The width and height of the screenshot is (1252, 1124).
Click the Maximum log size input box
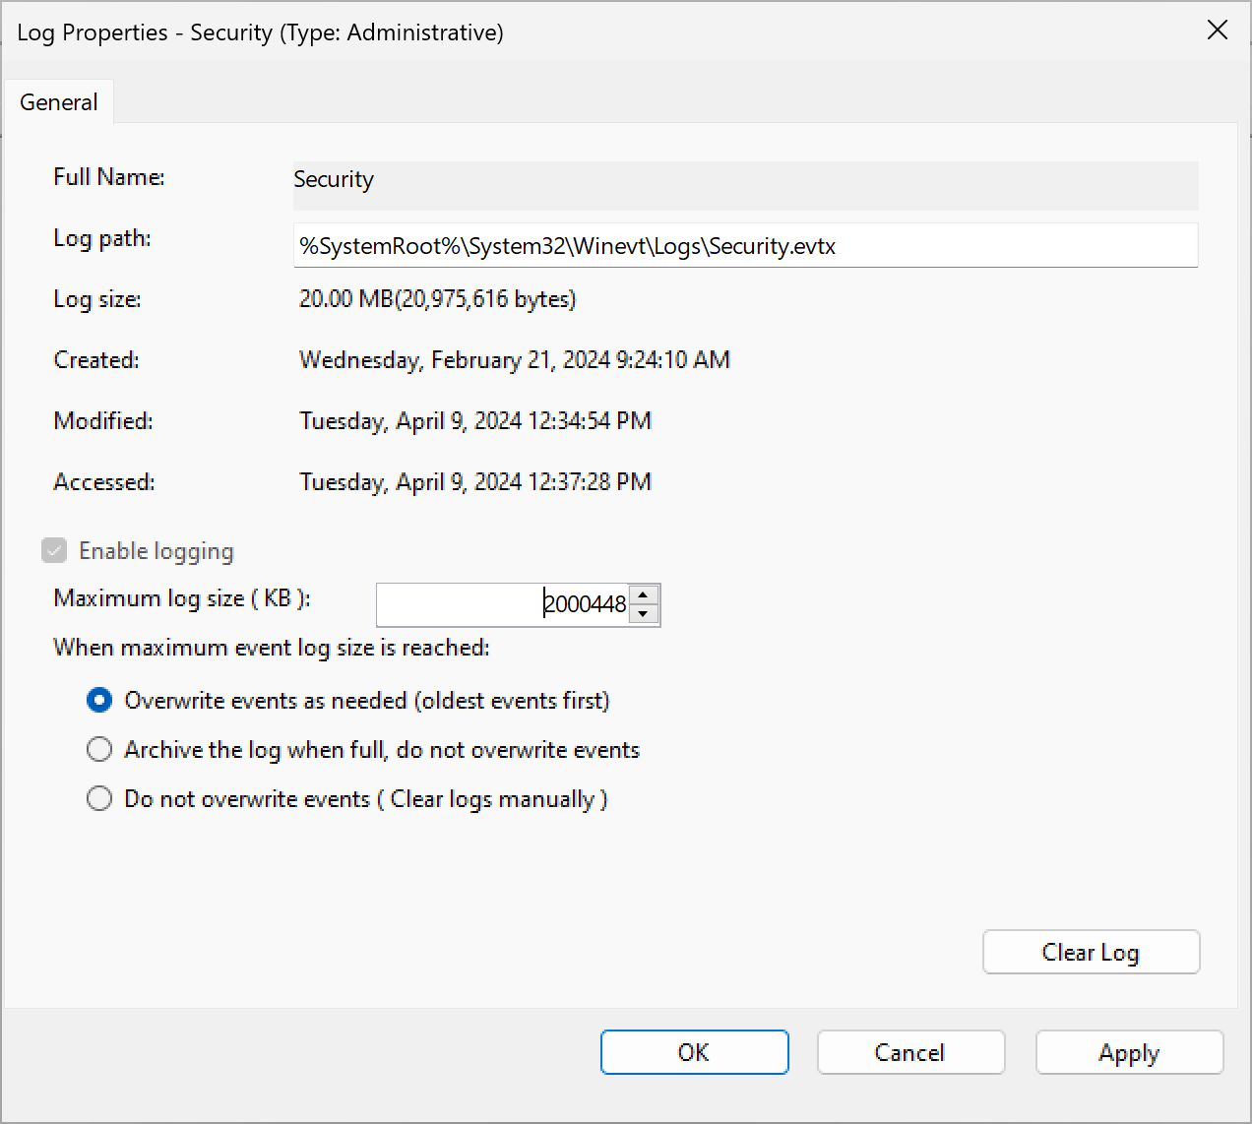point(502,604)
